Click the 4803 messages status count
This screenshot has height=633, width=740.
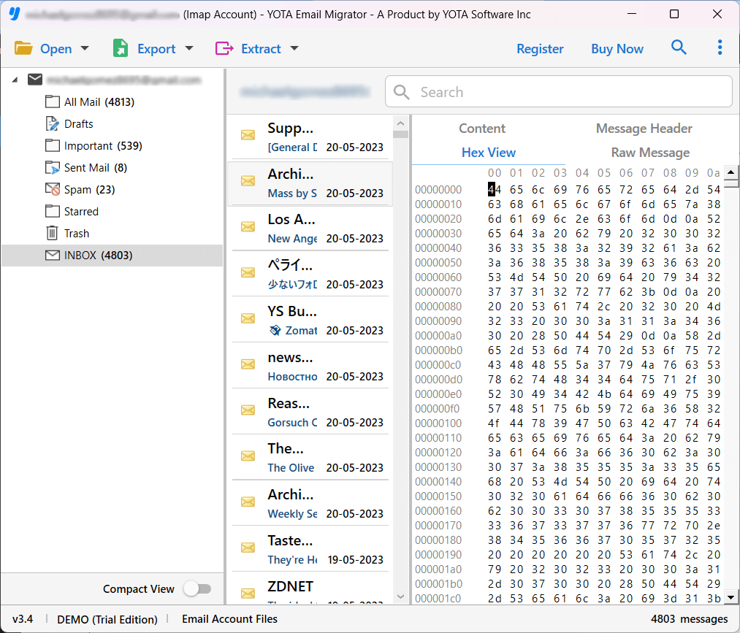click(689, 619)
